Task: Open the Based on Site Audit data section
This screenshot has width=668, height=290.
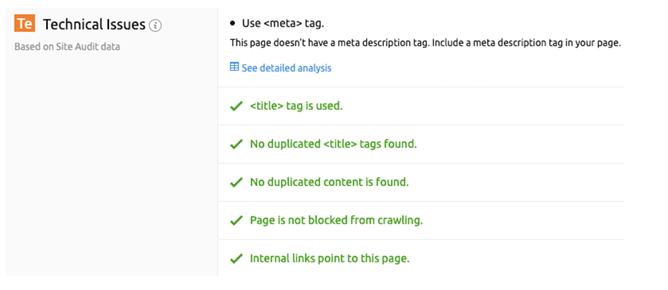Action: pos(67,46)
